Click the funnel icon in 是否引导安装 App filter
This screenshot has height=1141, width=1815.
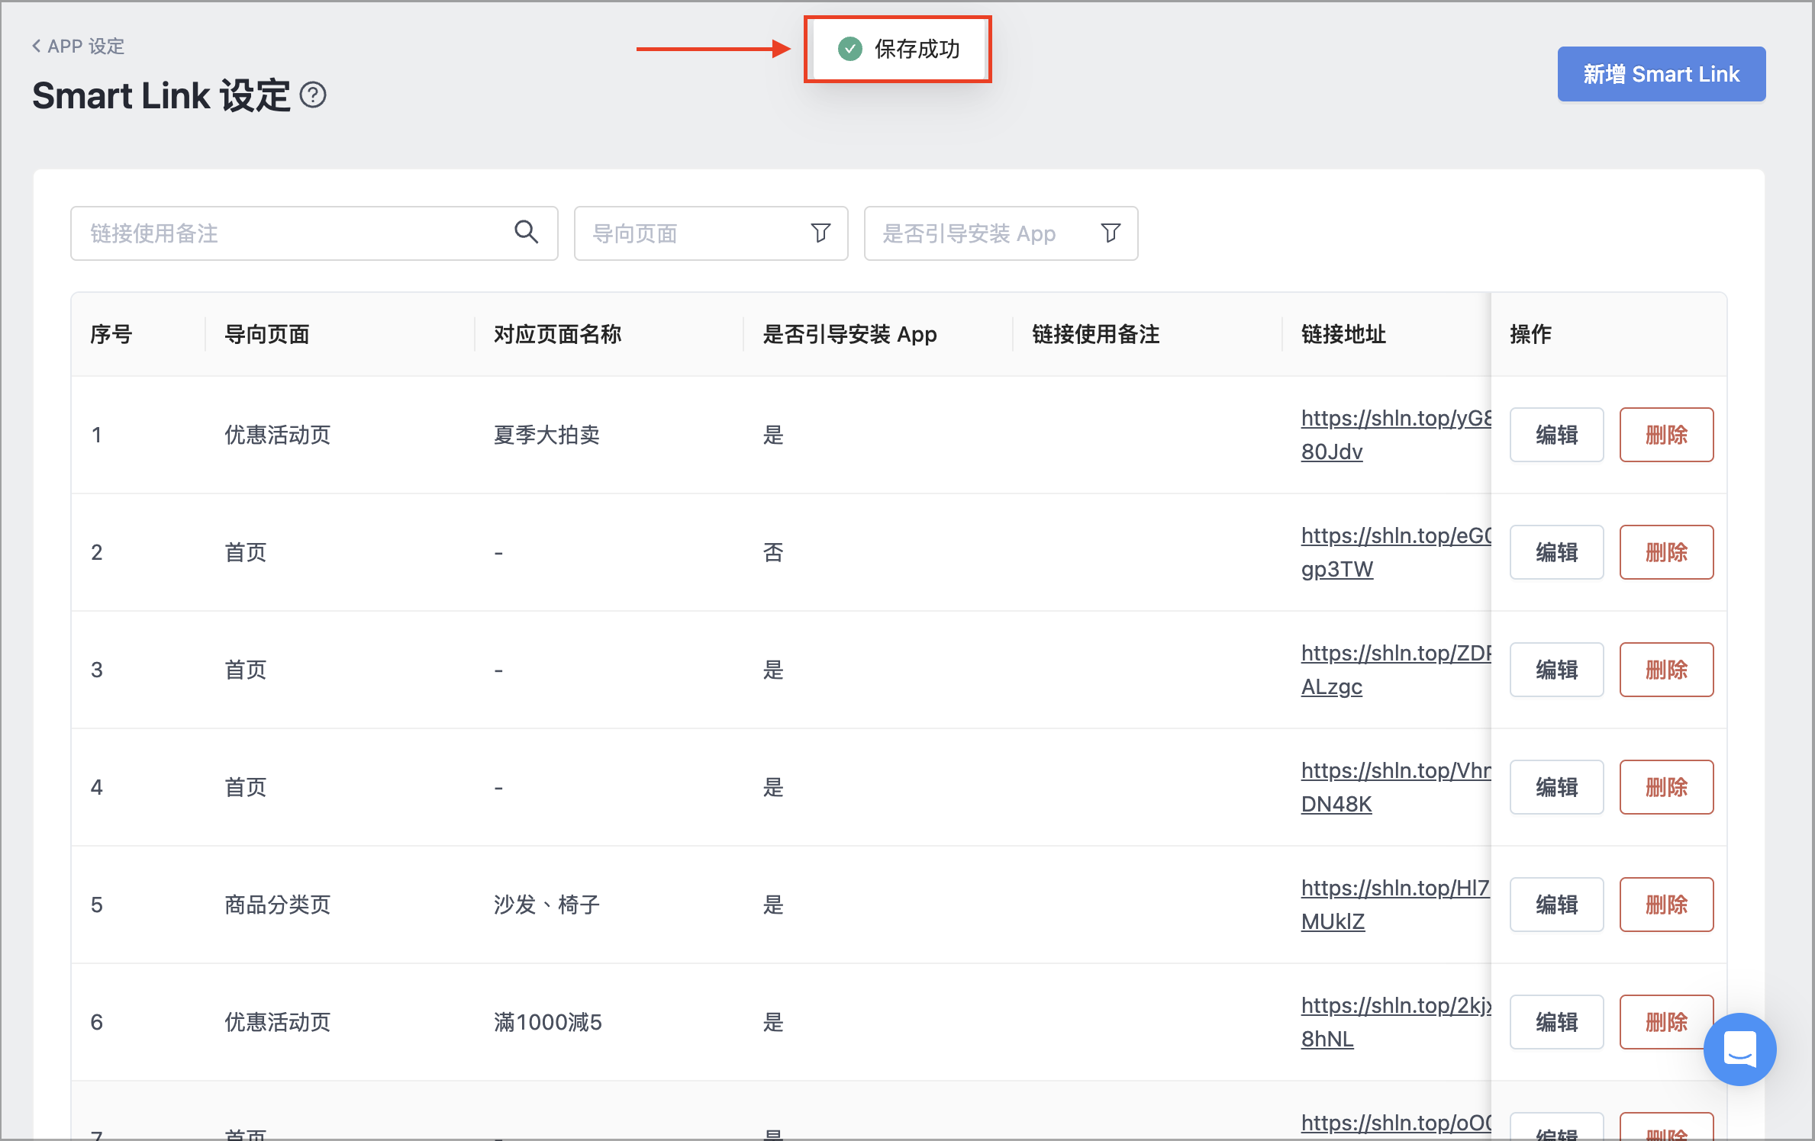click(1111, 233)
